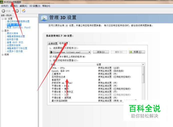Viewport: 173px width, 127px height.
Task: Switch to the 全局设置 tab
Action: [53, 44]
